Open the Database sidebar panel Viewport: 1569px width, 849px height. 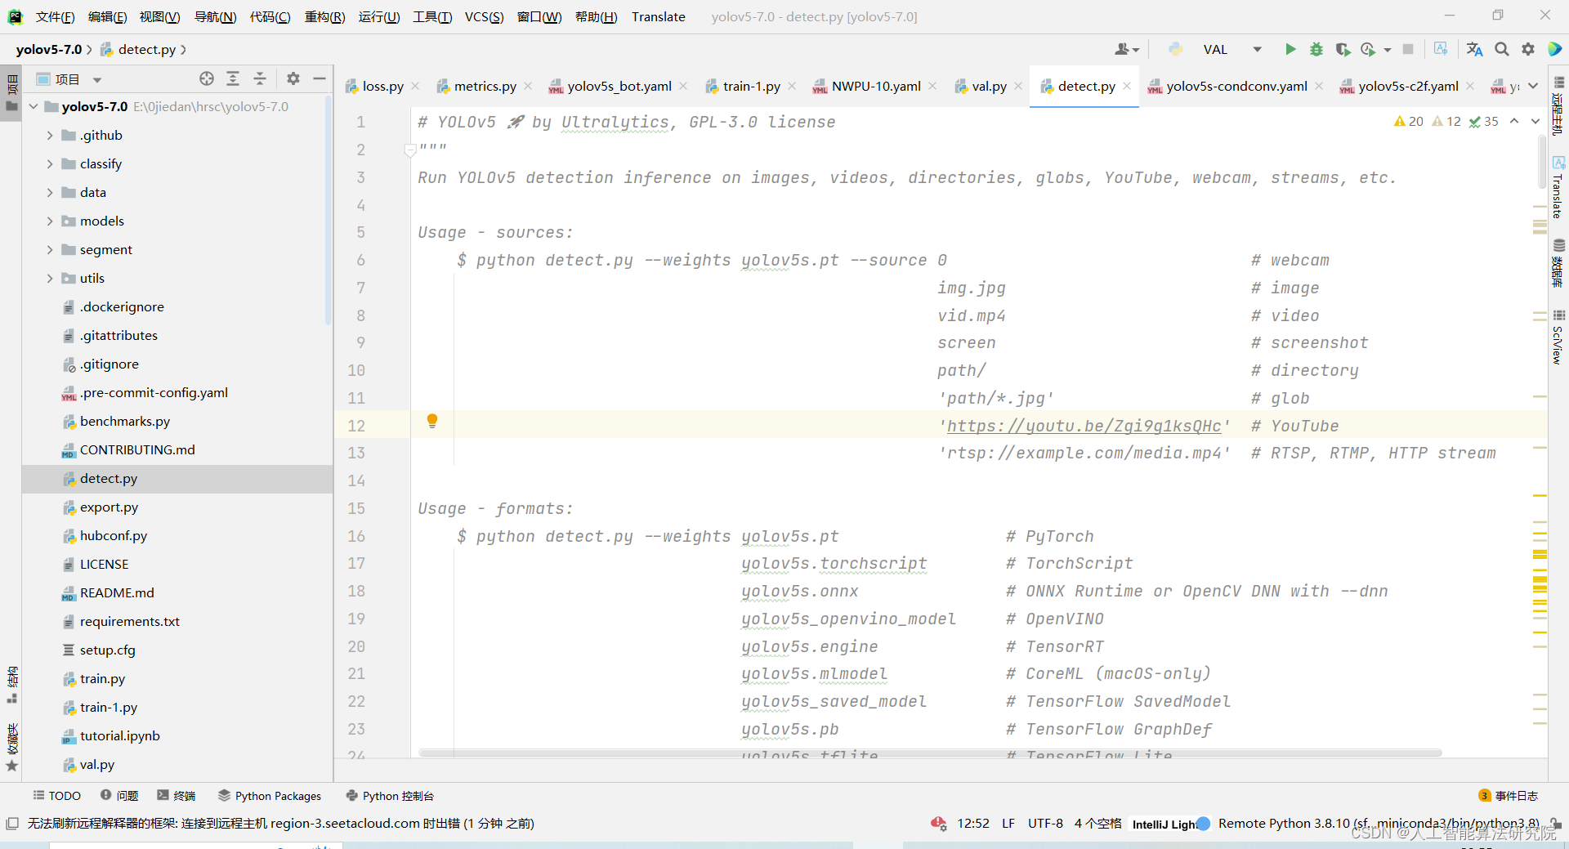pyautogui.click(x=1558, y=263)
